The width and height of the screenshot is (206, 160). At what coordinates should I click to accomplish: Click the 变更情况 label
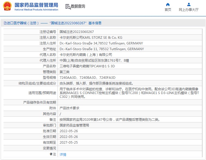pos(49,148)
